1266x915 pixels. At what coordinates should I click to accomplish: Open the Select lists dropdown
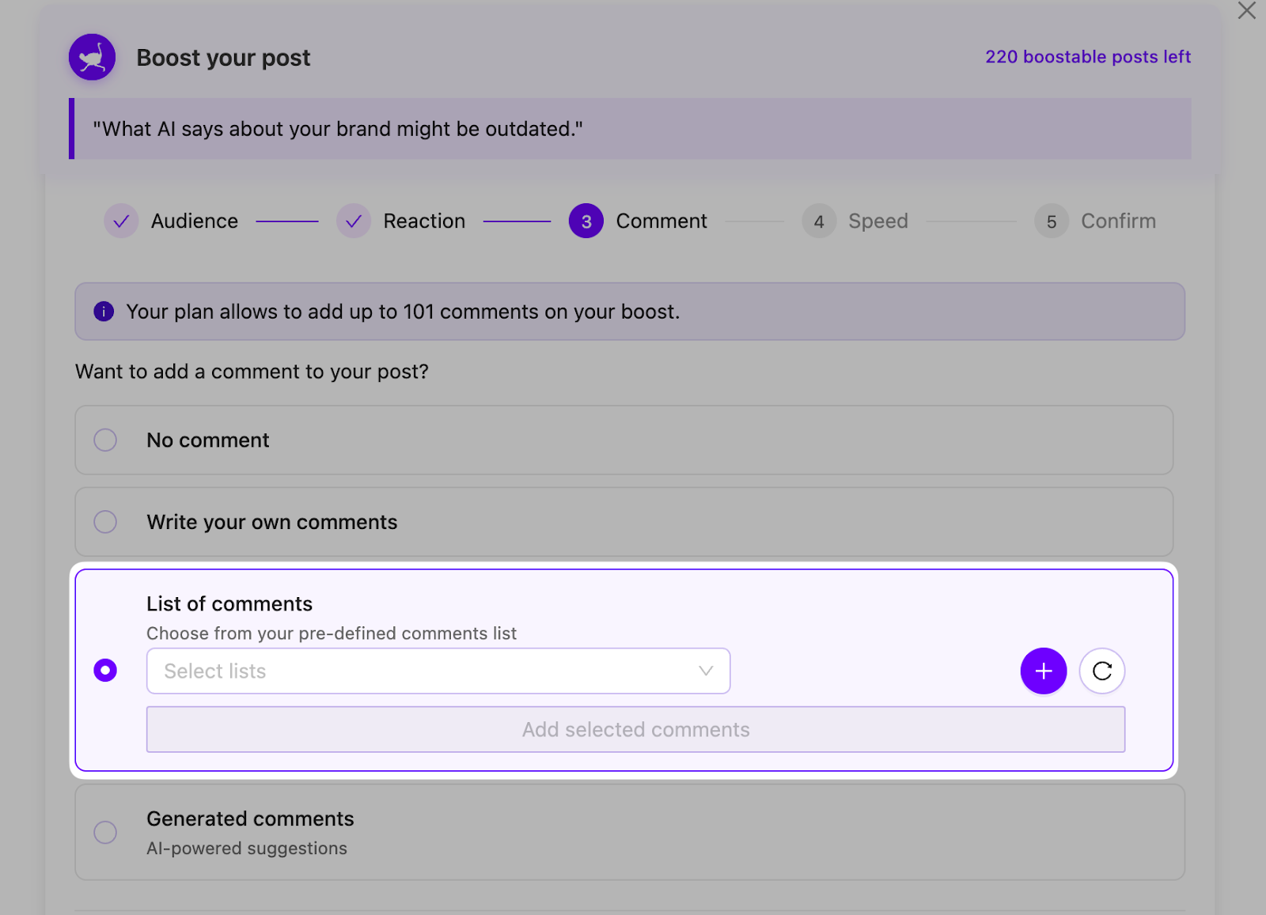point(438,671)
